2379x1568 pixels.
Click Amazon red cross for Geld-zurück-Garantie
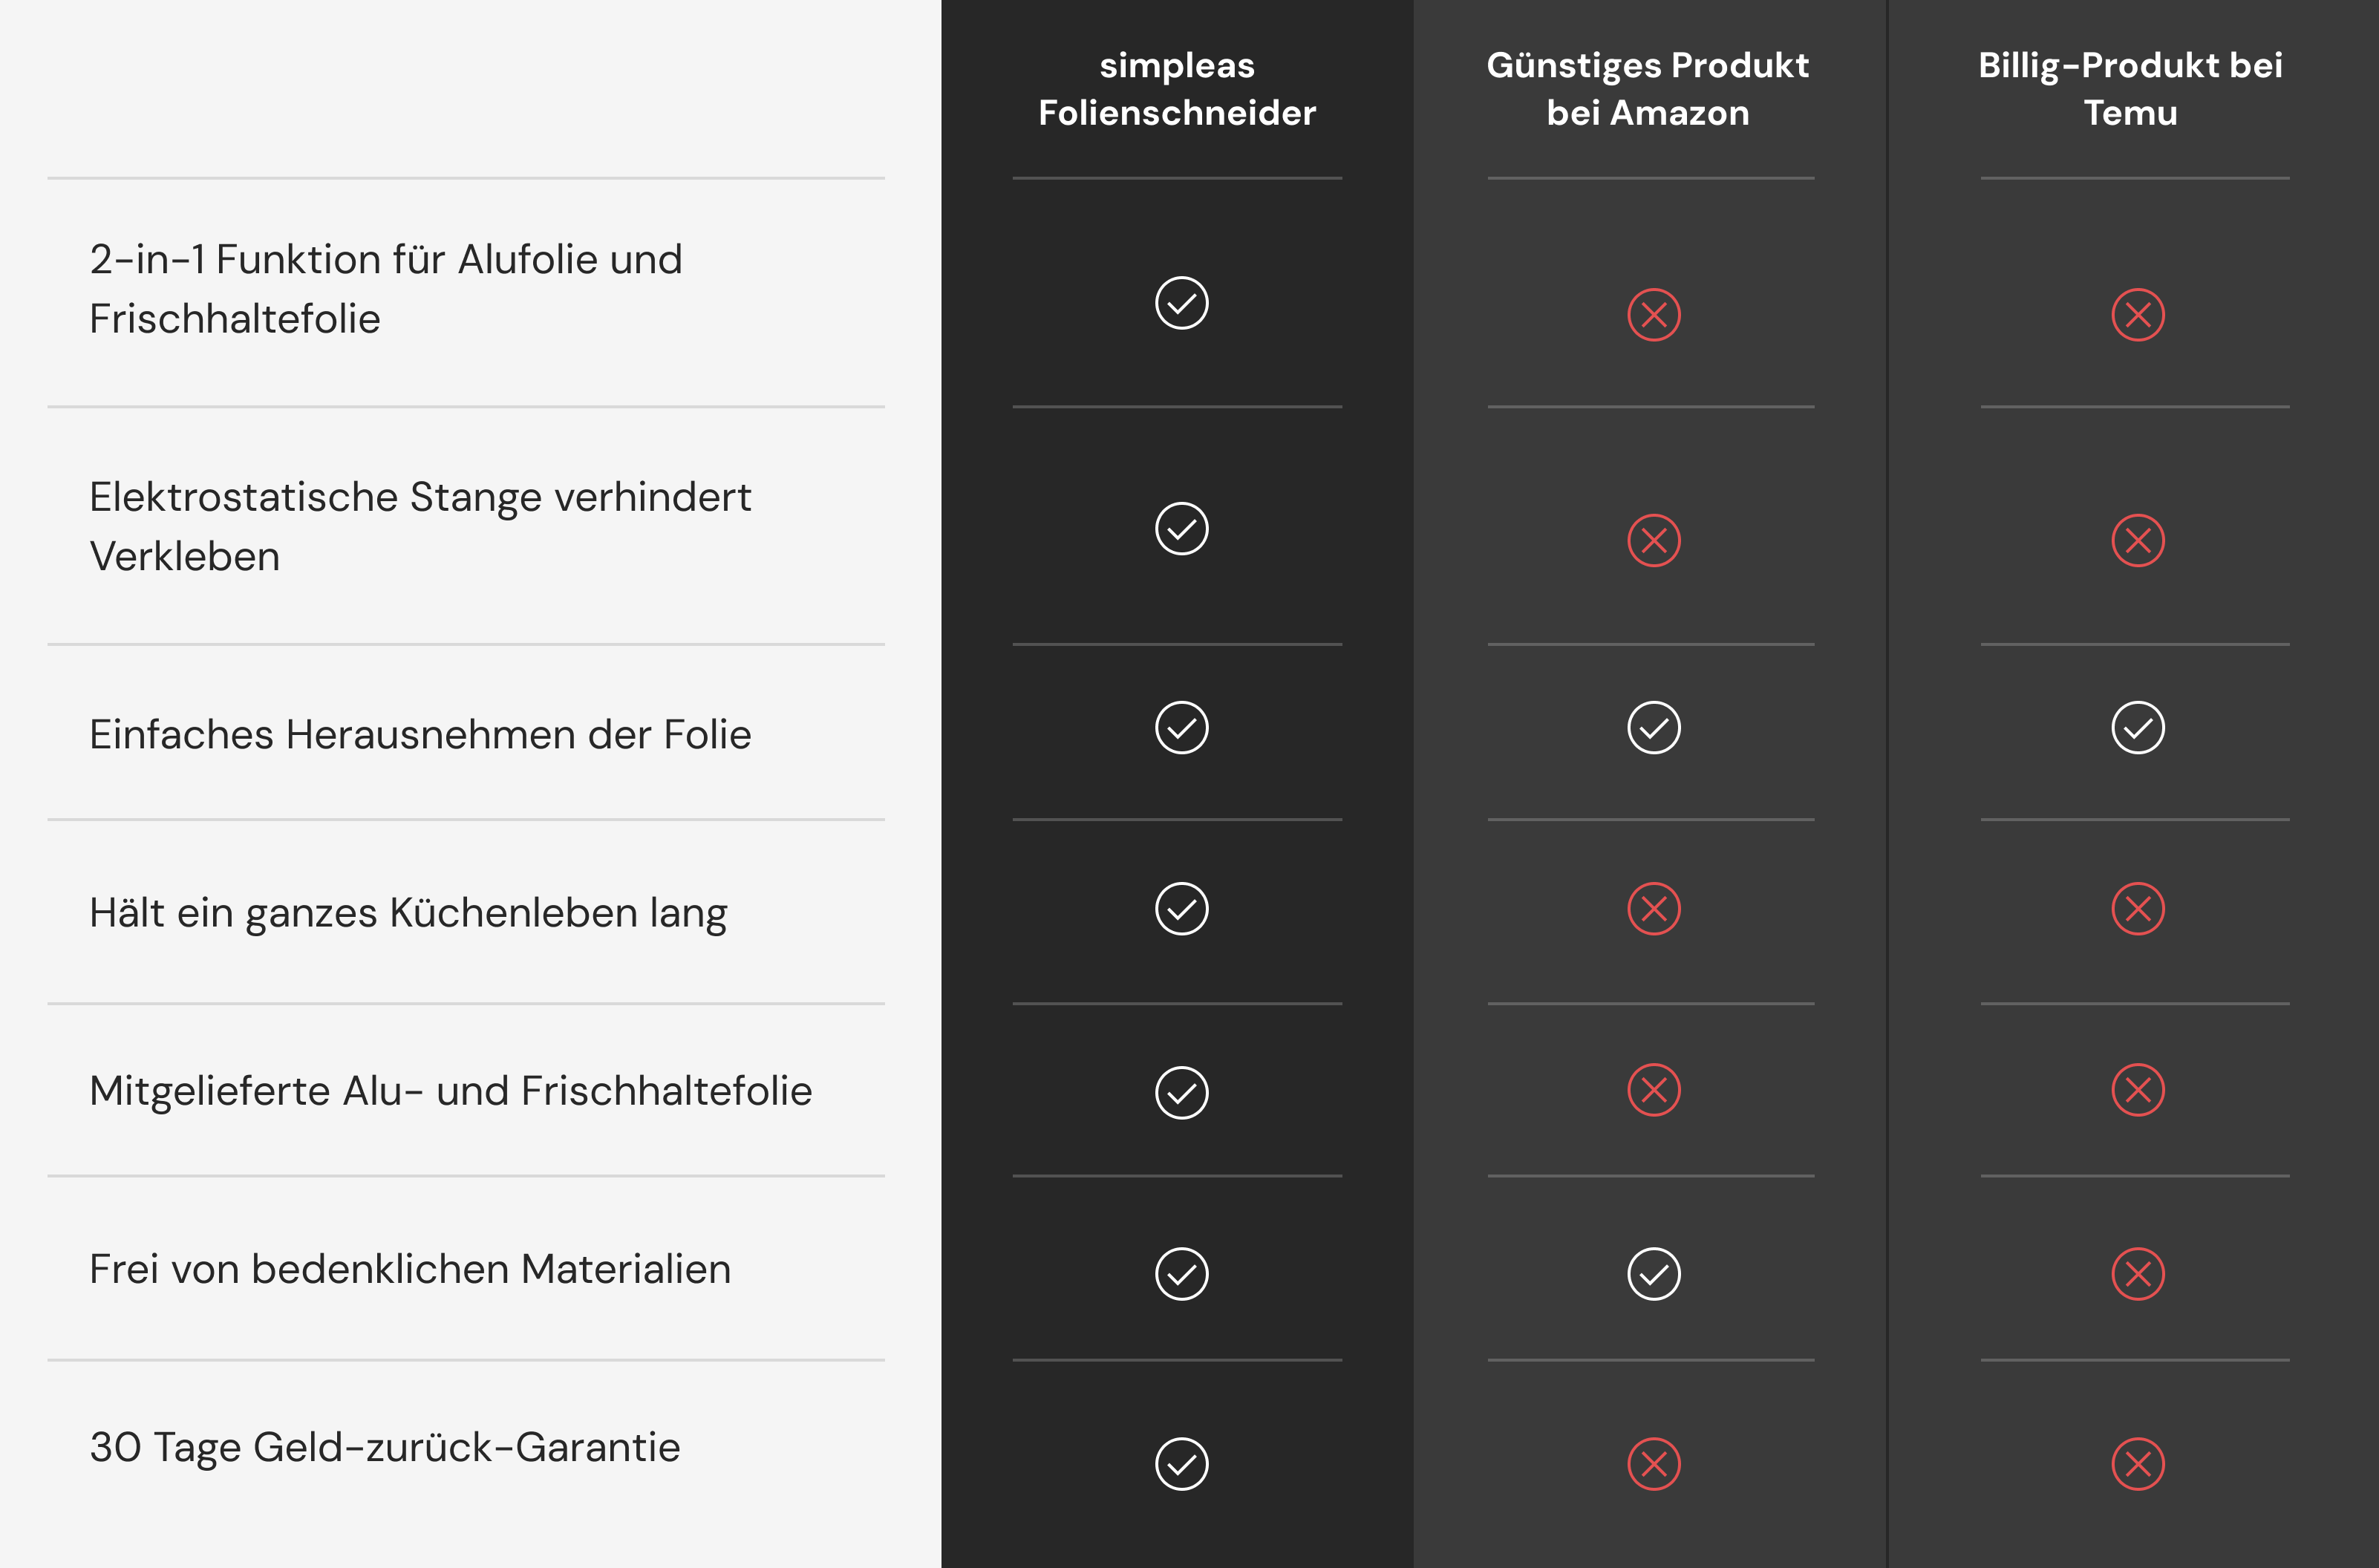pos(1653,1464)
